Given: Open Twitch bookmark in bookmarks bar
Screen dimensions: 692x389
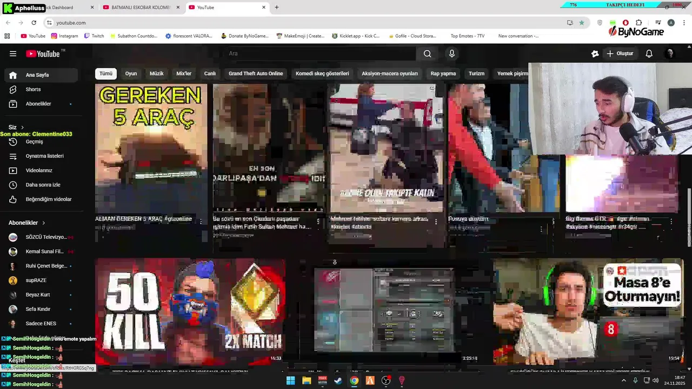Looking at the screenshot, I should point(94,36).
